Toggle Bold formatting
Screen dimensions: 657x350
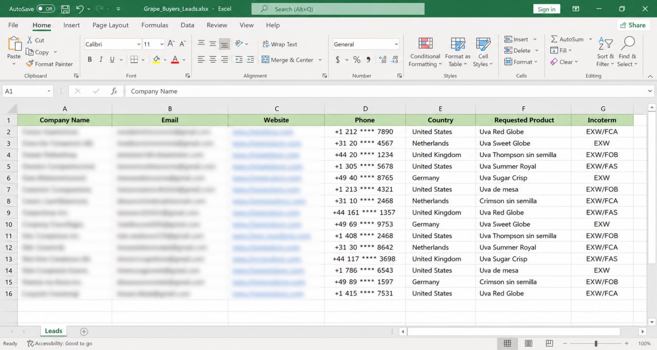tap(90, 60)
